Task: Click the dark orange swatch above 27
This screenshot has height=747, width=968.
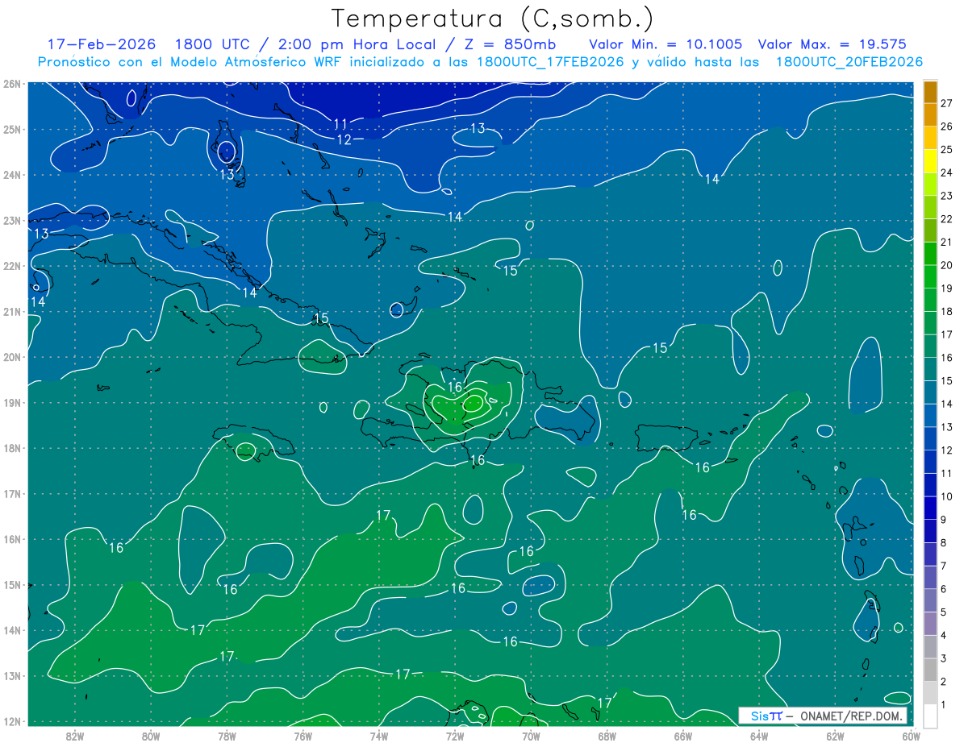Action: coord(930,91)
